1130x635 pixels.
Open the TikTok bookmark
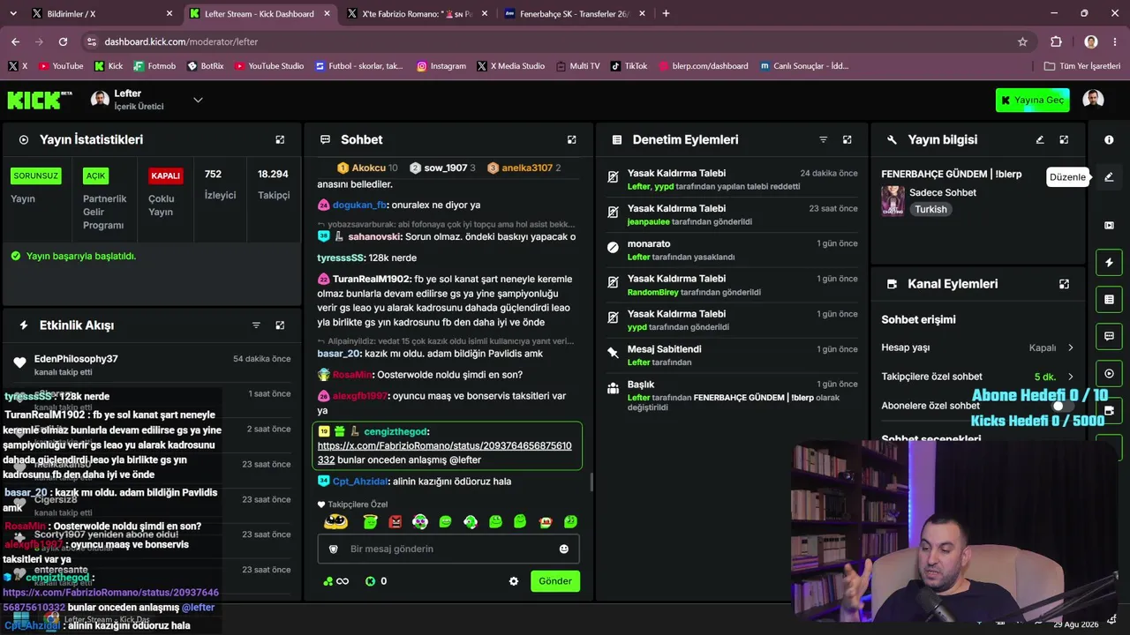tap(629, 66)
